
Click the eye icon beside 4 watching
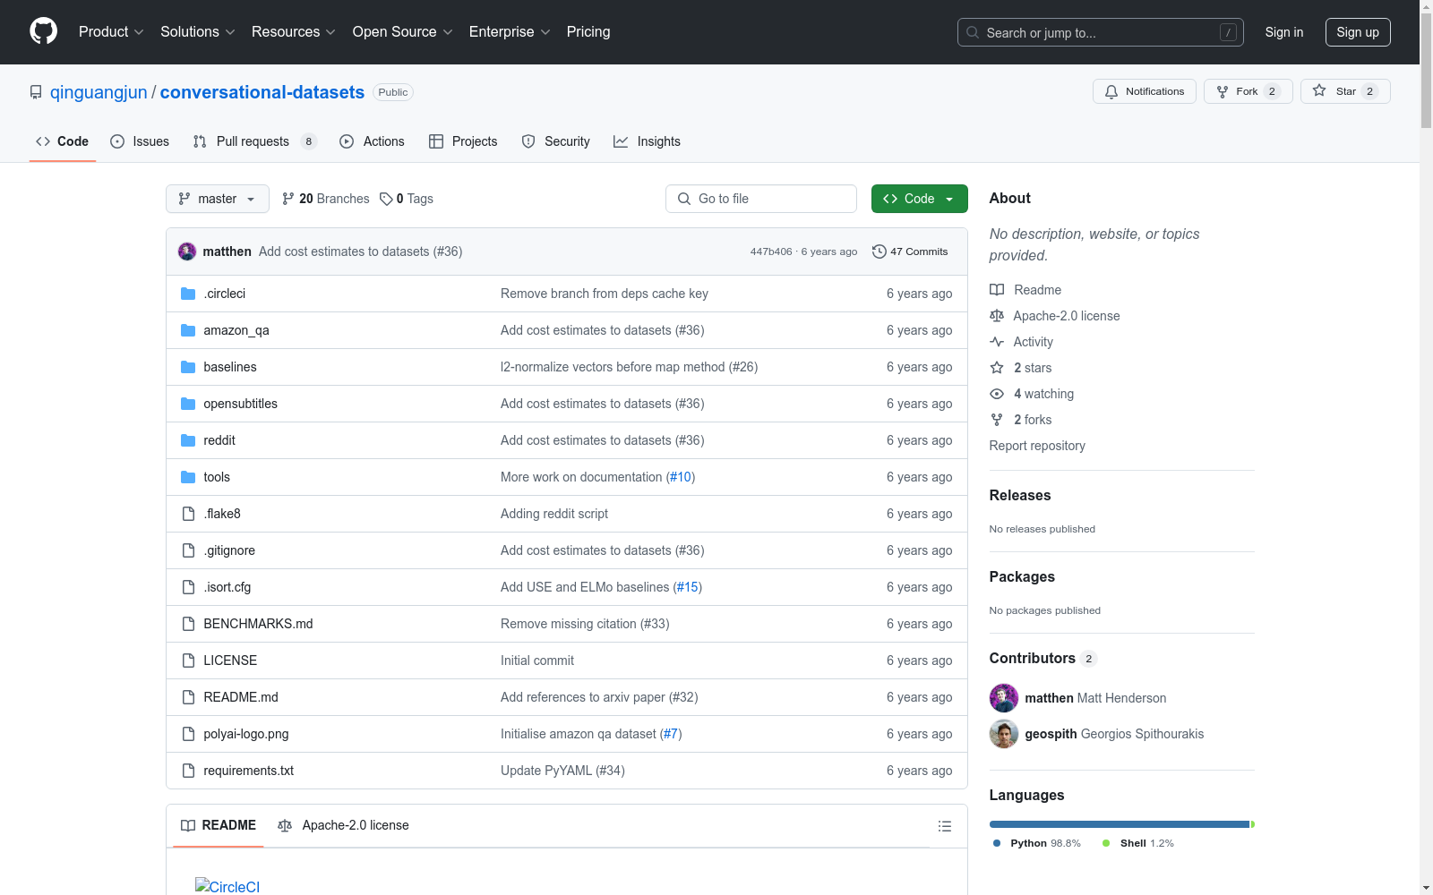997,394
